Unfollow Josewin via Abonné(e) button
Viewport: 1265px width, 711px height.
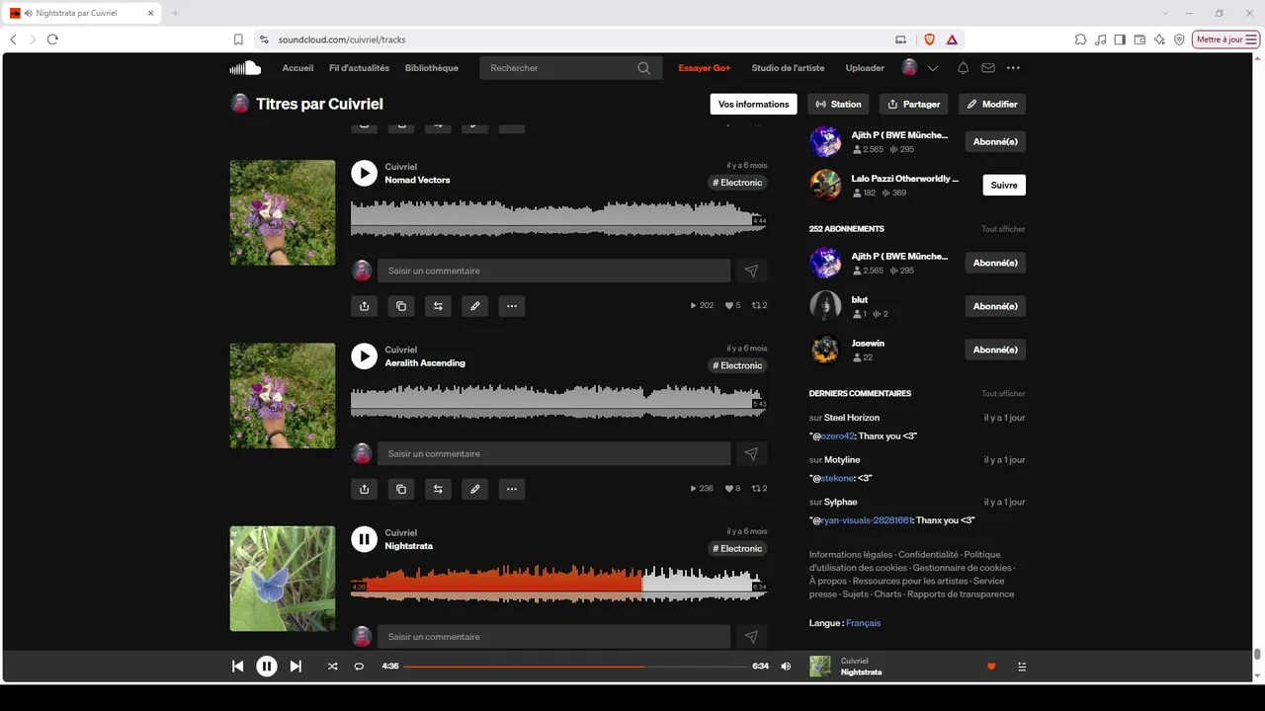(995, 350)
